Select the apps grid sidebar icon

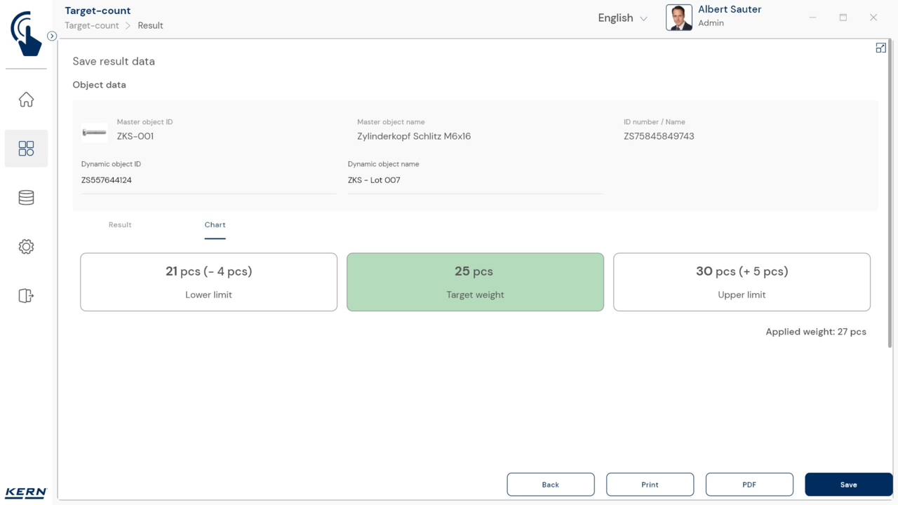(26, 149)
